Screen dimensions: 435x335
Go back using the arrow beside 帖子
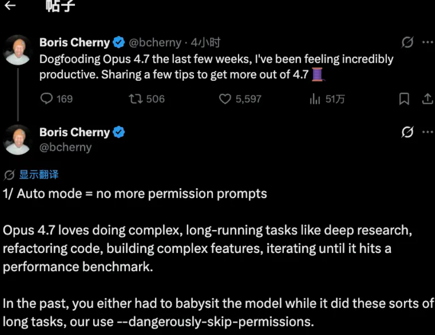click(10, 6)
